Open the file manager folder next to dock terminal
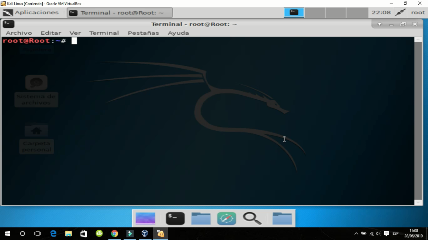The image size is (428, 240). click(x=201, y=218)
